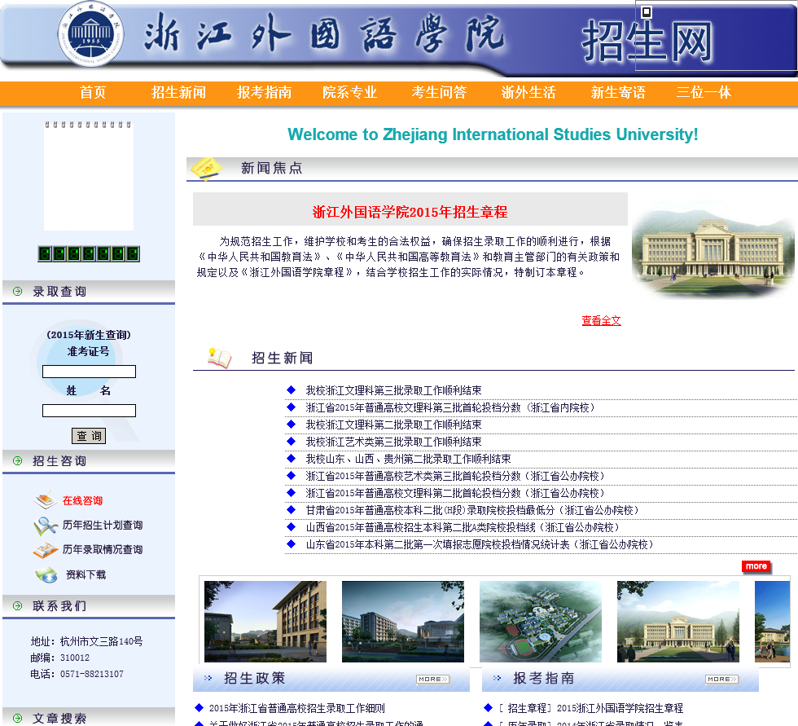Click the green digit visitor counter

[x=89, y=253]
